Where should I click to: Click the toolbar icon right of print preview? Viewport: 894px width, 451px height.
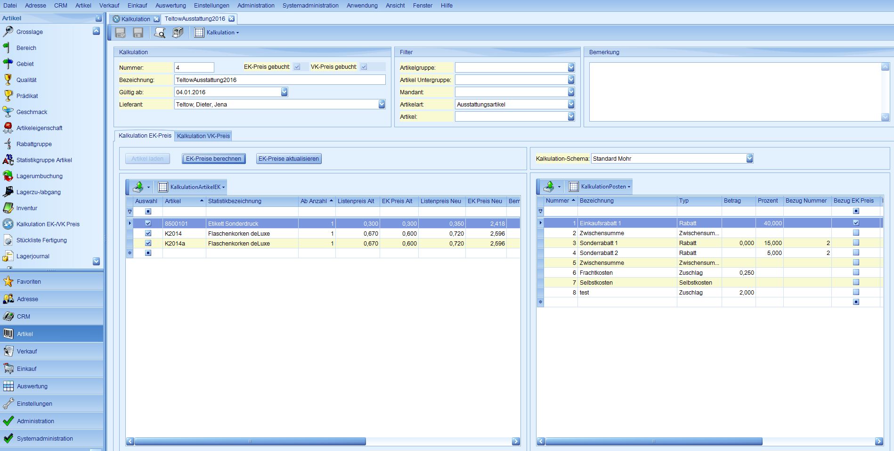coord(178,33)
